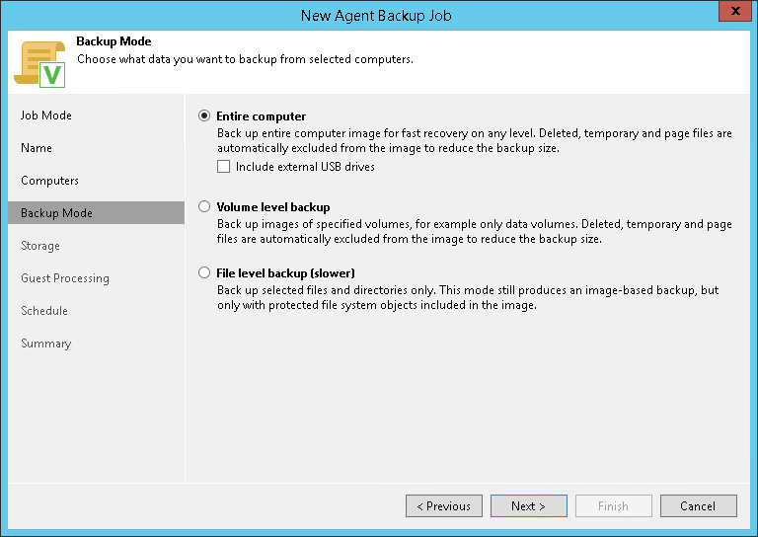Screen dimensions: 758x537
Task: Open the Summary step
Action: coord(46,344)
